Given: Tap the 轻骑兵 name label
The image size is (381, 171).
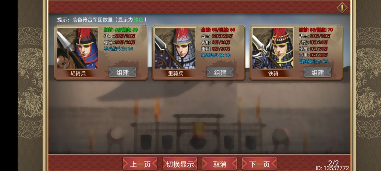Looking at the screenshot, I should click(x=78, y=74).
